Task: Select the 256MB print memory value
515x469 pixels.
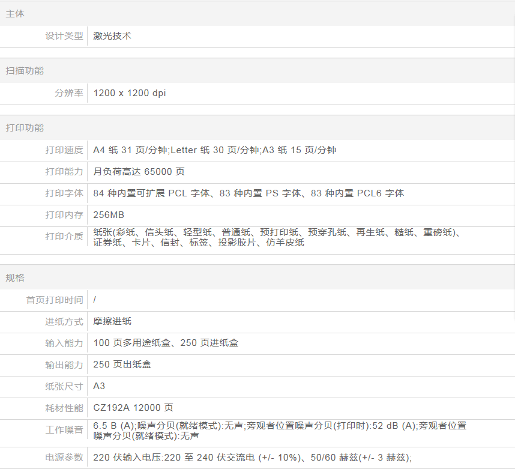Action: tap(109, 214)
